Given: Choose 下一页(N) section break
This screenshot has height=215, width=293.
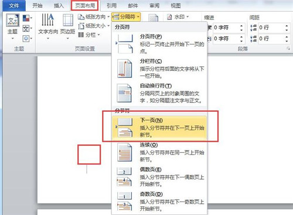Looking at the screenshot, I should pos(159,128).
